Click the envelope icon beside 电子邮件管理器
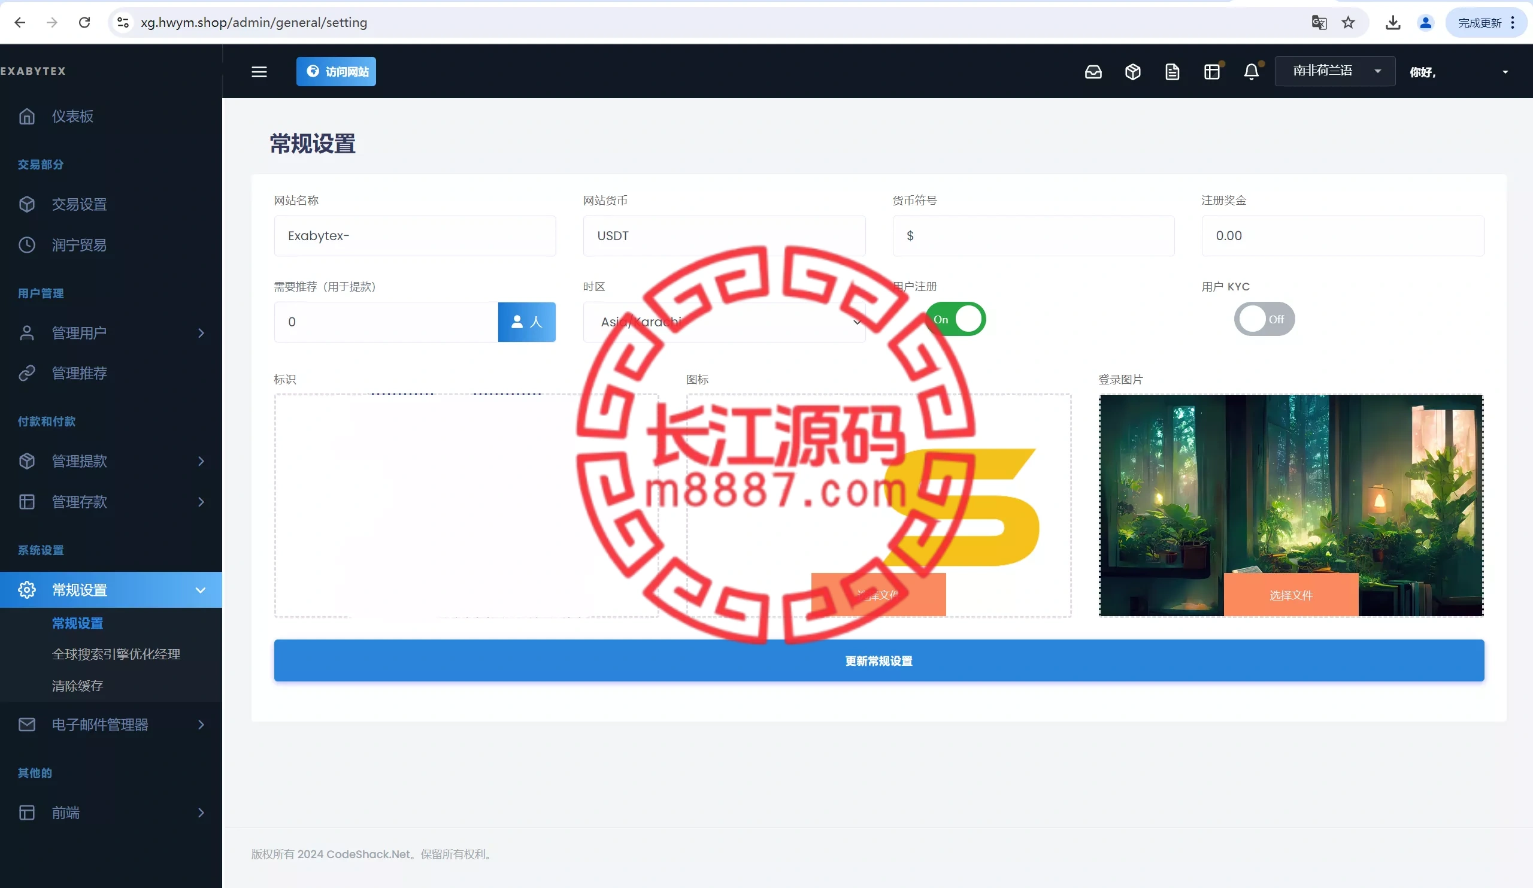Viewport: 1533px width, 888px height. coord(27,725)
